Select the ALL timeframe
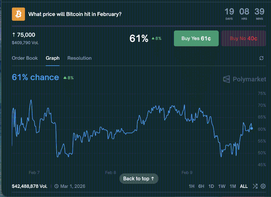271x197 pixels. click(244, 186)
